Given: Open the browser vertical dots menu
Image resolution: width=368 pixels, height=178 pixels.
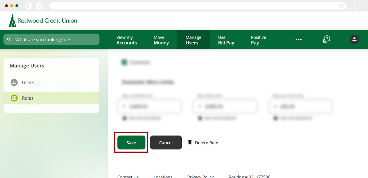Looking at the screenshot, I should point(355,6).
